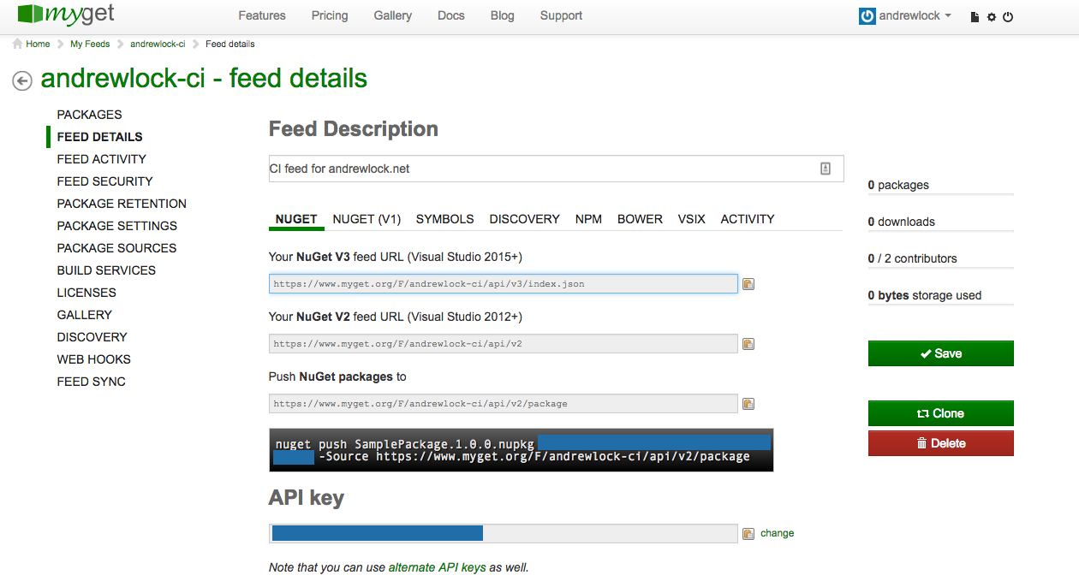Go to andrewlock-ci breadcrumb
Screen dimensions: 1079x581
pyautogui.click(x=158, y=44)
